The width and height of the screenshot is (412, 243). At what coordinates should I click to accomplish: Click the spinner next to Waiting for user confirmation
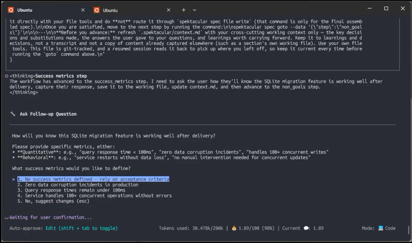click(6, 218)
